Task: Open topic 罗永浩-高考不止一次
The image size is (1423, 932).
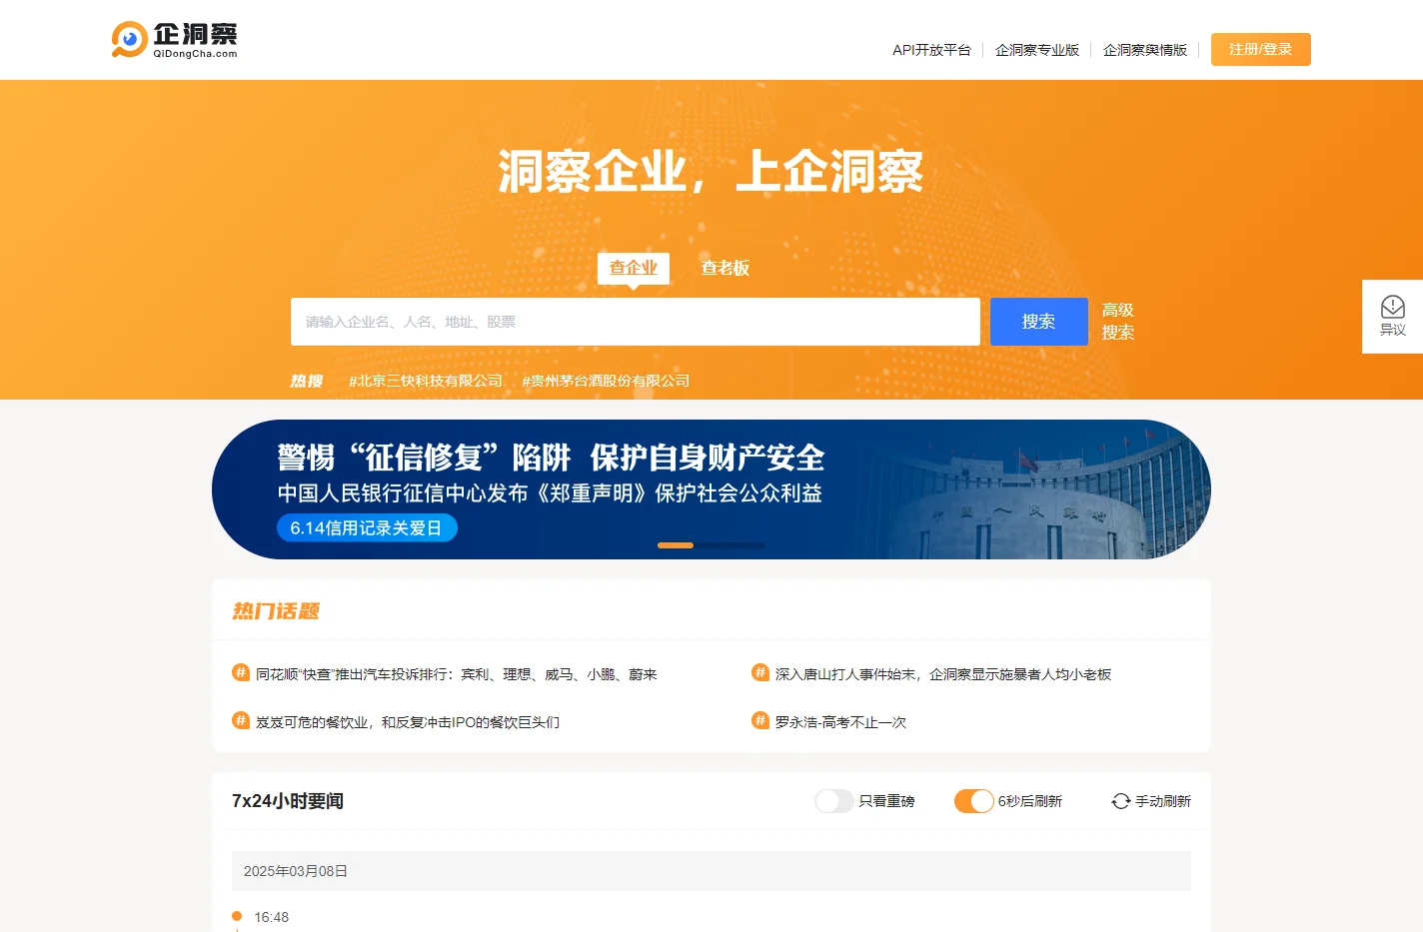Action: 840,722
